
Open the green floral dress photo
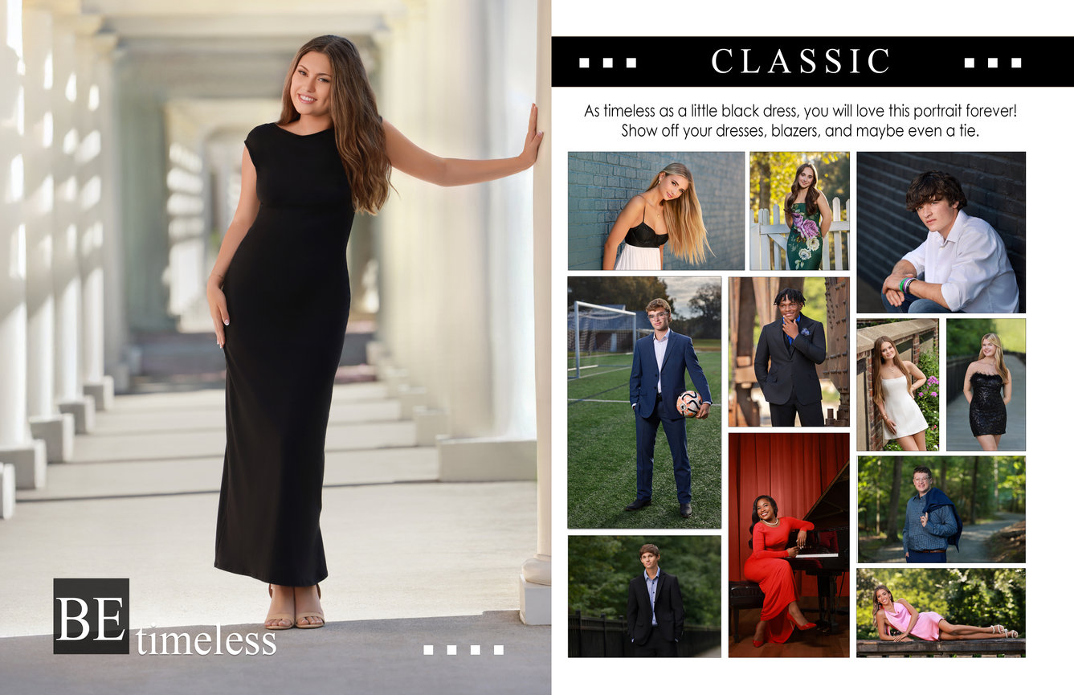(799, 211)
